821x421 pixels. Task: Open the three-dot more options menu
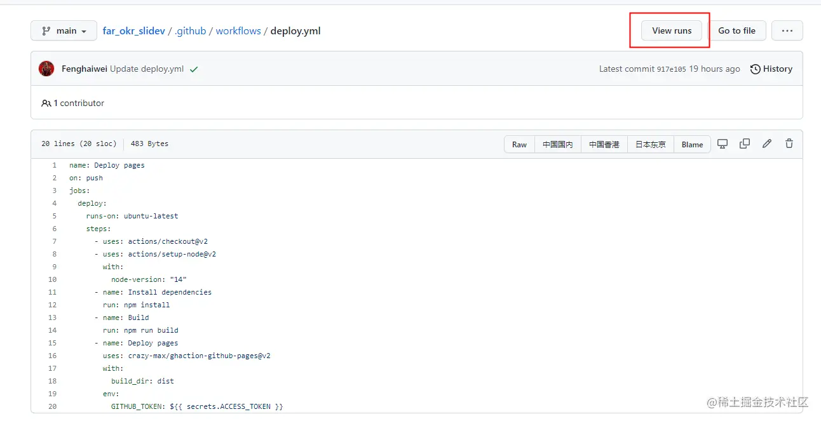point(787,30)
